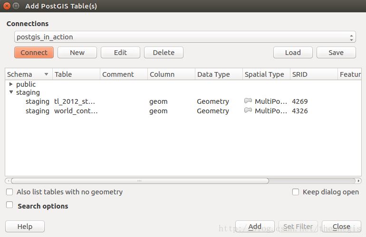This screenshot has width=366, height=237.
Task: Edit the selected connection
Action: point(120,53)
